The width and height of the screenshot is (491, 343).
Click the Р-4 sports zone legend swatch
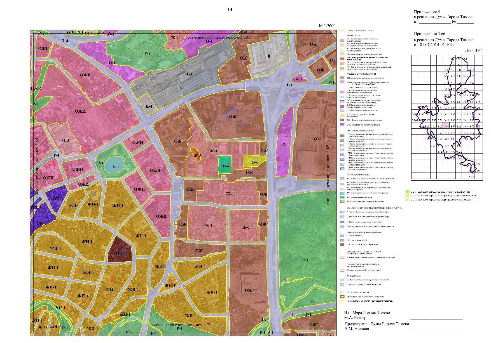[x=342, y=193]
